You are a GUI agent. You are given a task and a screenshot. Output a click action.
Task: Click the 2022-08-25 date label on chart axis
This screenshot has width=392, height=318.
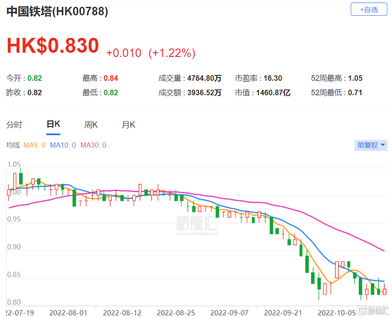point(176,313)
